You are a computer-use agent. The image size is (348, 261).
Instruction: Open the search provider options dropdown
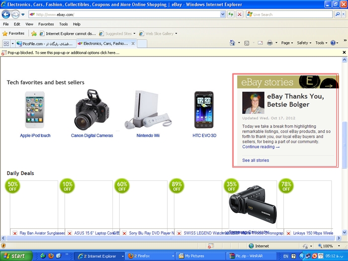click(x=344, y=14)
